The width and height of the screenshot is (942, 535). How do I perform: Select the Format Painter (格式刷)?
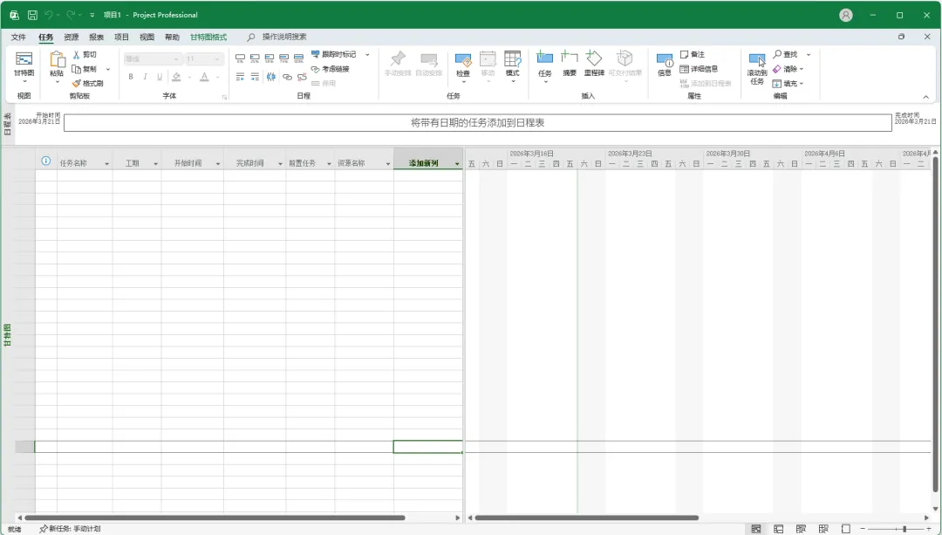(x=88, y=84)
